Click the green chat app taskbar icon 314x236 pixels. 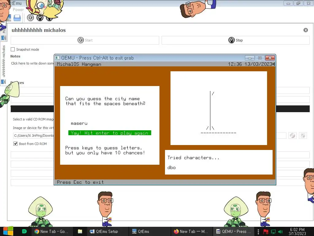(24, 231)
